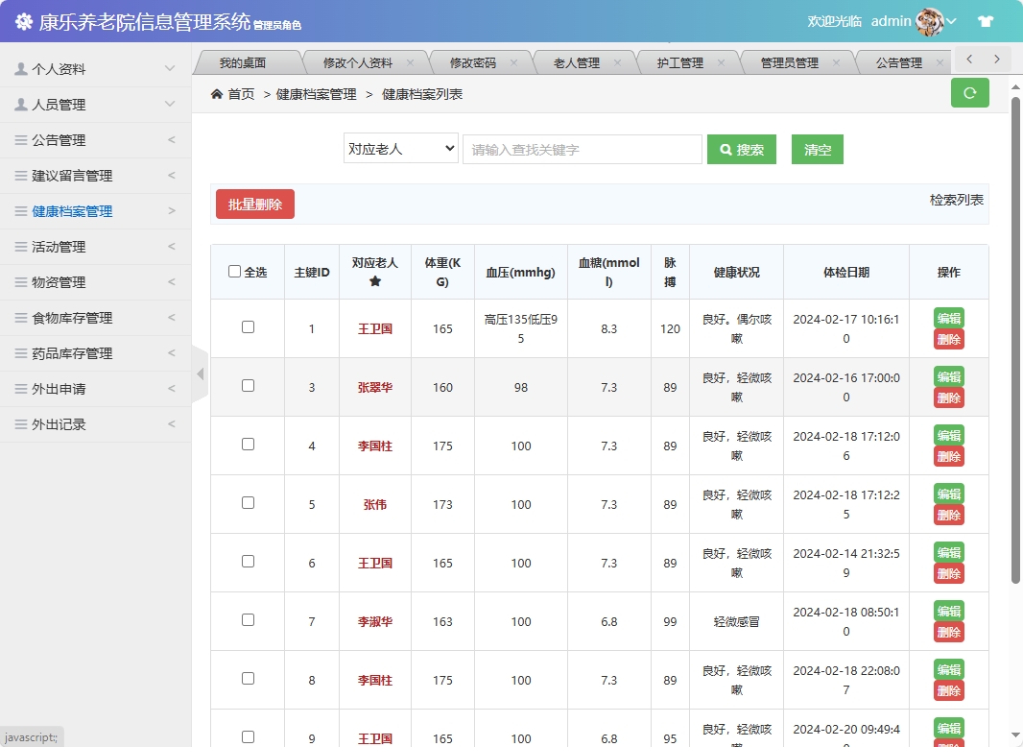
Task: Click the flower logo in the top banner
Action: pos(23,21)
